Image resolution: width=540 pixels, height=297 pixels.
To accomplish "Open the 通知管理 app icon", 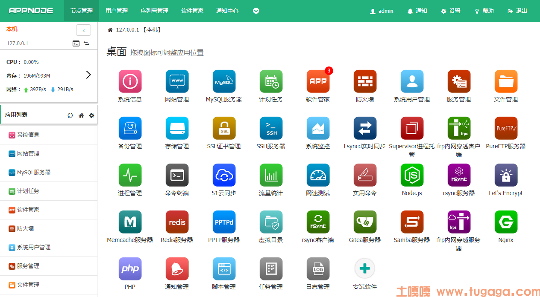I will [177, 269].
